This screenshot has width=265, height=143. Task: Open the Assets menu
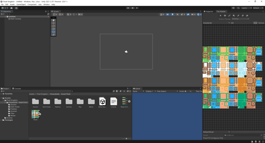(12, 5)
